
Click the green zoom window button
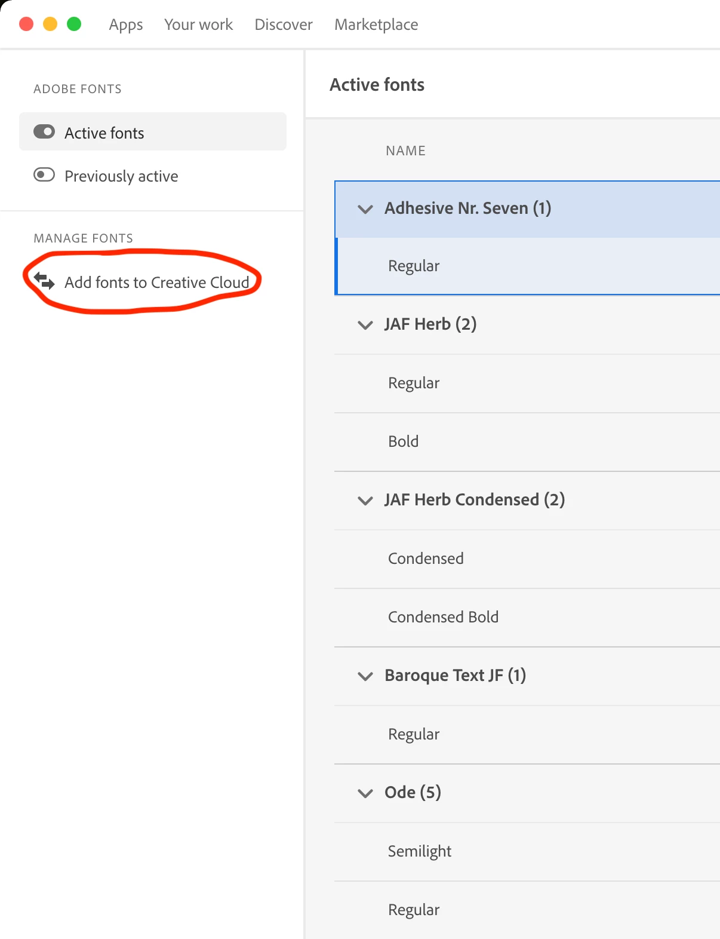point(74,24)
